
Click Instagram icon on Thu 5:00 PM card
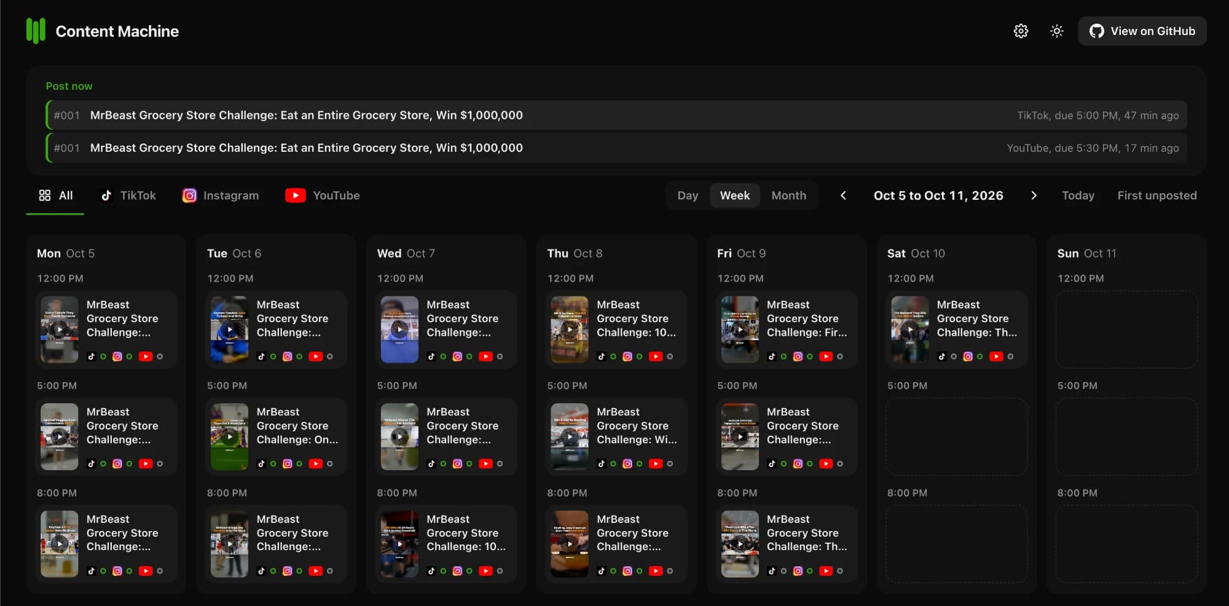[627, 464]
